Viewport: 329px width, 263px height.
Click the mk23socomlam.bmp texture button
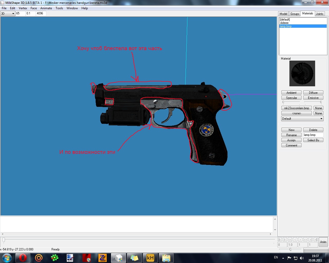pyautogui.click(x=297, y=108)
